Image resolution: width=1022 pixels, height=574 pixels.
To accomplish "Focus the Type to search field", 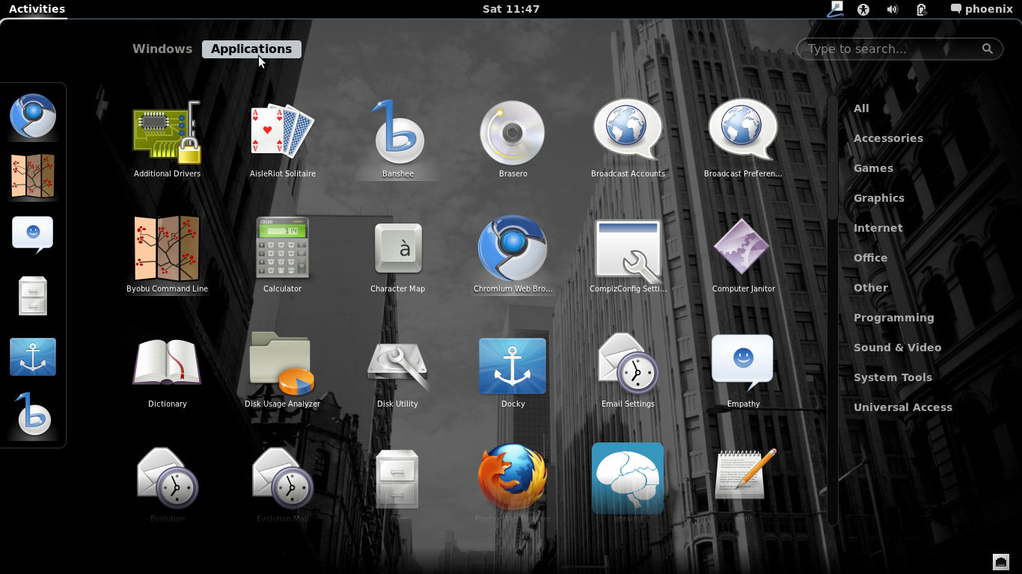I will pyautogui.click(x=900, y=49).
